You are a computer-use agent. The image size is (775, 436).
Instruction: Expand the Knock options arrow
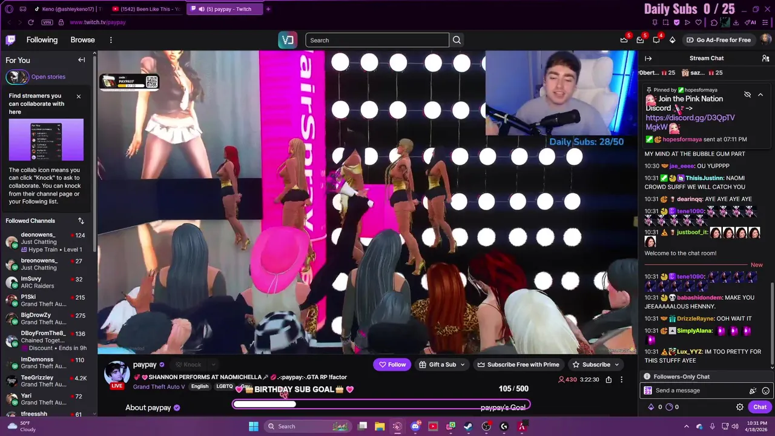(213, 365)
